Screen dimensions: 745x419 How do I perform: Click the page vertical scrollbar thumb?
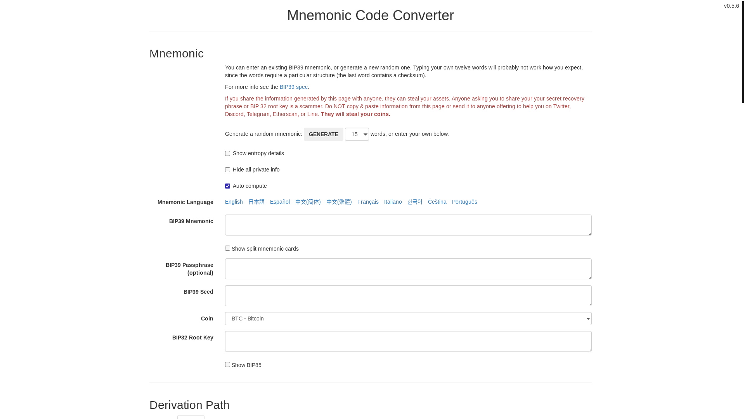click(743, 52)
